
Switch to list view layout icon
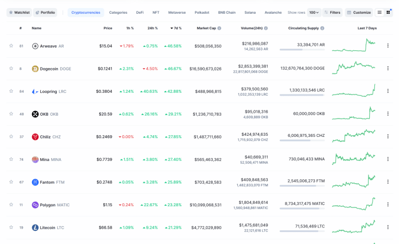379,12
